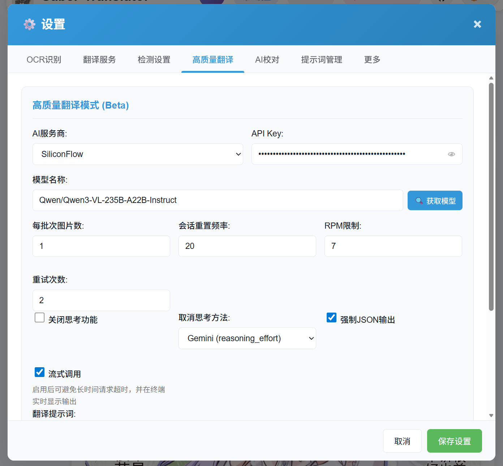503x466 pixels.
Task: Click the 取消 cancel button
Action: pyautogui.click(x=402, y=441)
